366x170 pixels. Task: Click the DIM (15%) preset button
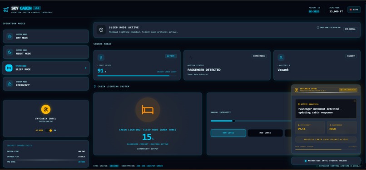(x=228, y=133)
